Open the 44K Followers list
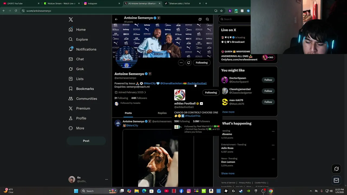 pyautogui.click(x=139, y=98)
